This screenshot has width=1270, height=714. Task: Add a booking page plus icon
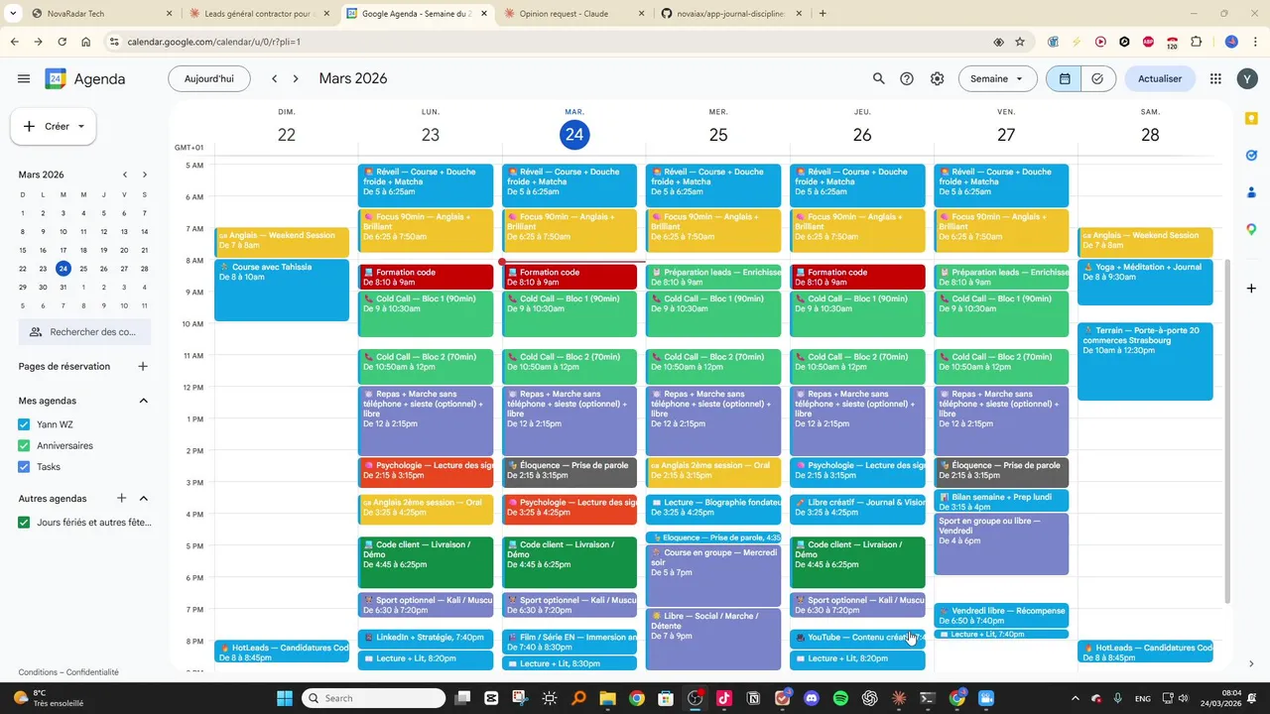(x=143, y=366)
